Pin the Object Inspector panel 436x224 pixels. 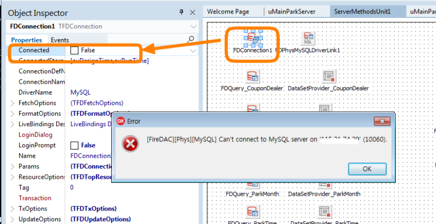pos(181,12)
